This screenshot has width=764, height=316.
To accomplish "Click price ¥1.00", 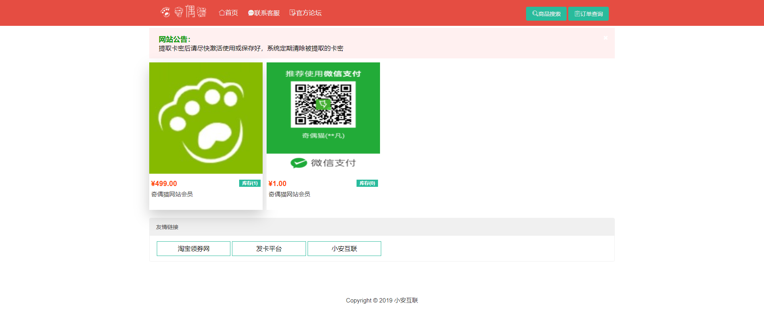I will coord(277,184).
